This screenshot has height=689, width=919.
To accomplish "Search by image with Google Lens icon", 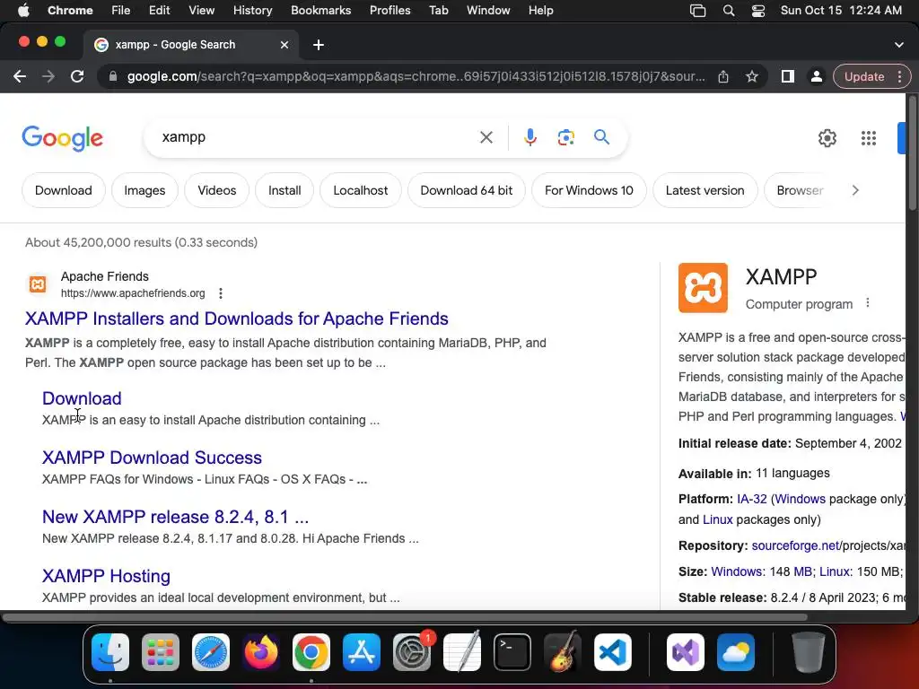I will coord(565,137).
